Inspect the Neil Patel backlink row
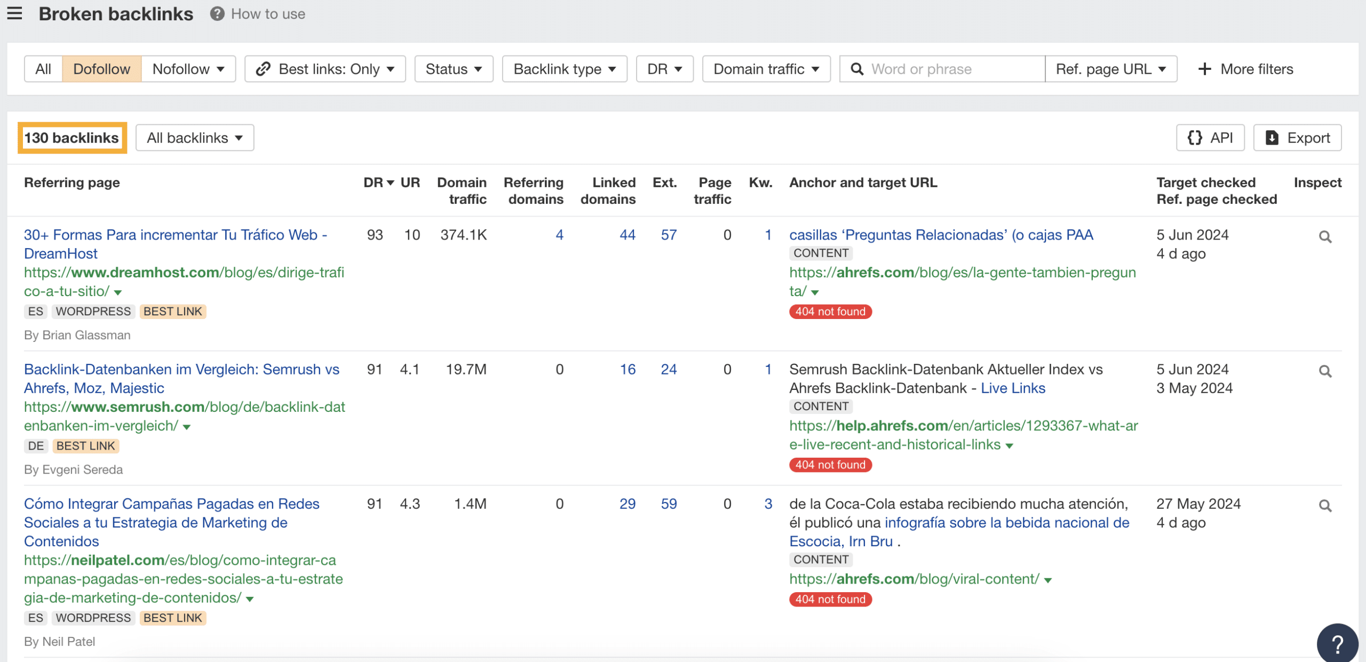Viewport: 1366px width, 662px height. [1325, 505]
